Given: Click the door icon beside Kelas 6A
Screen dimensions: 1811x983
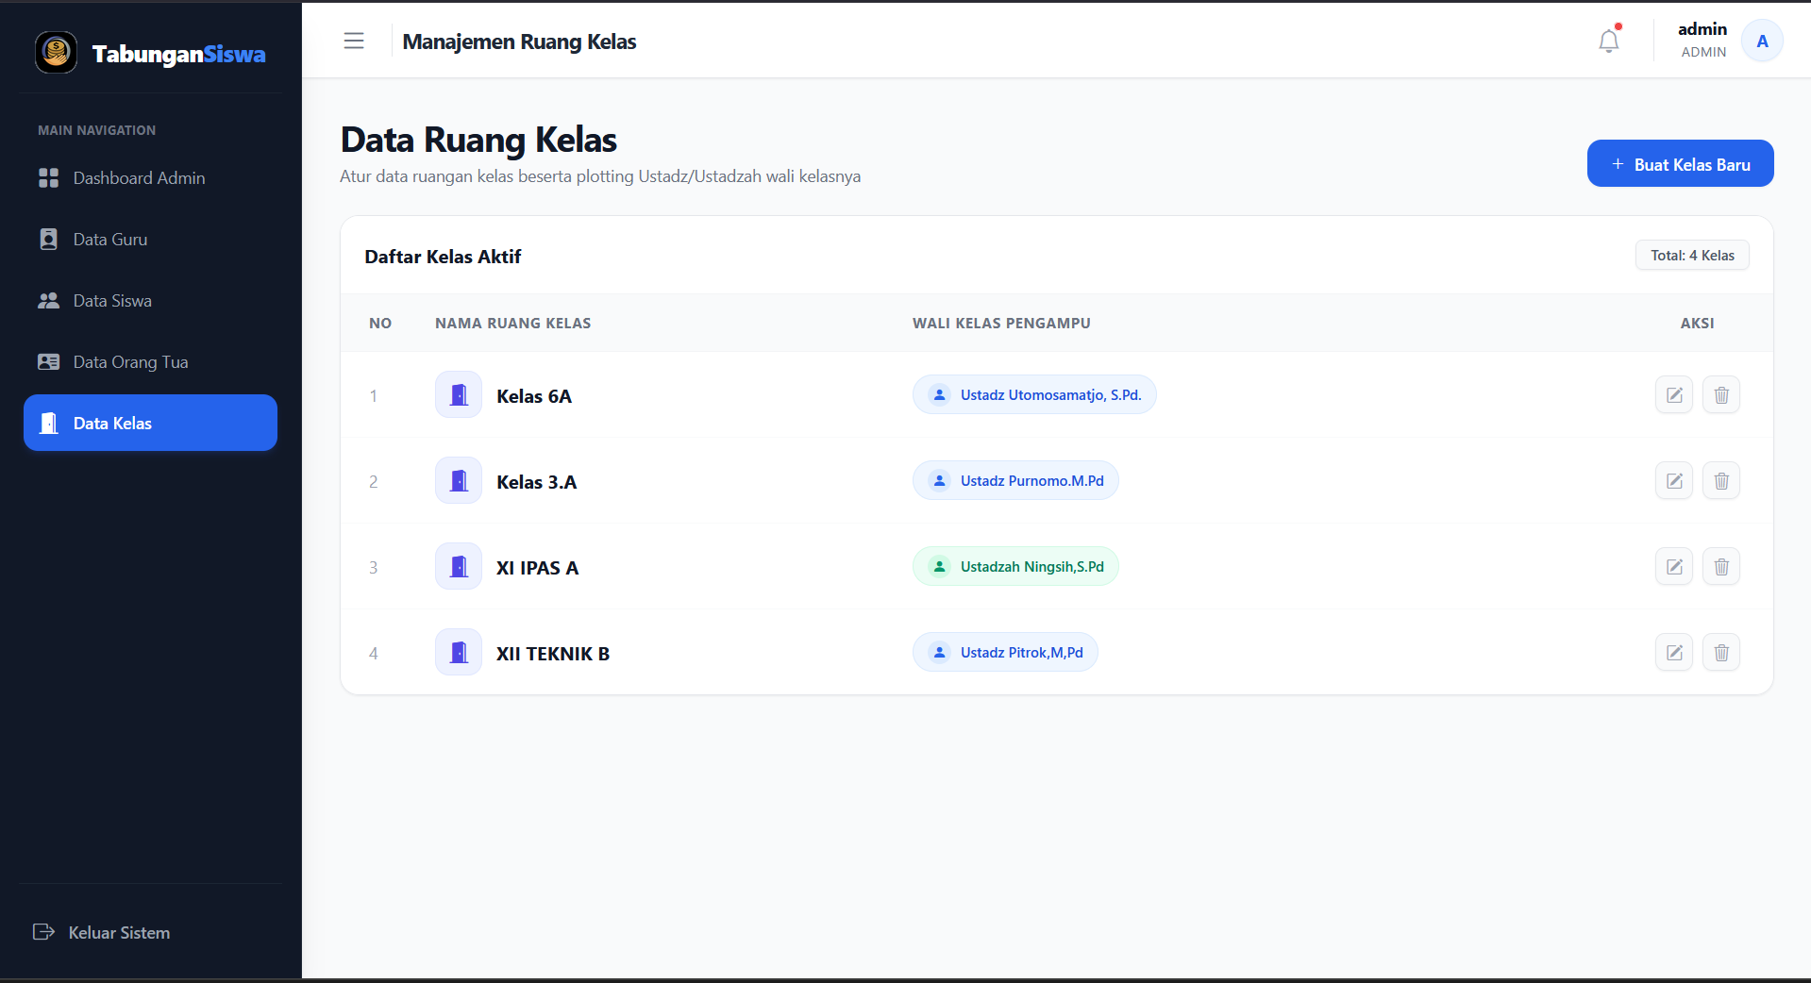Looking at the screenshot, I should (x=459, y=395).
